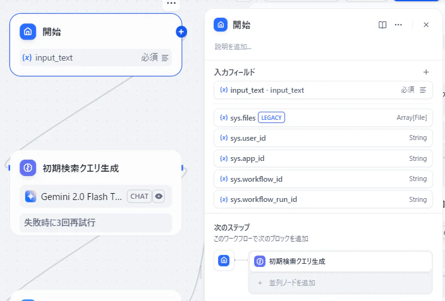Open the ellipsis menu above 開始 node
The height and width of the screenshot is (301, 445).
pyautogui.click(x=171, y=3)
